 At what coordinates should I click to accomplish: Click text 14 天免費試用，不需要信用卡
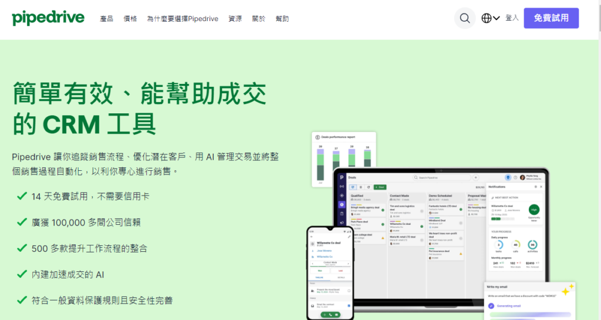(x=90, y=196)
